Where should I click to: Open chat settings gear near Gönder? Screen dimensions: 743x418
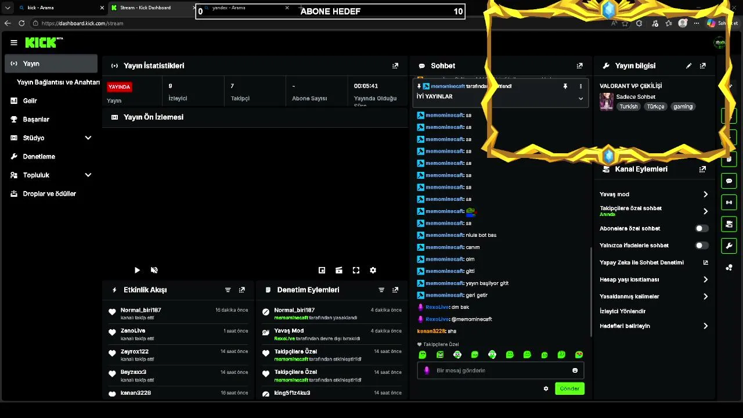(546, 388)
